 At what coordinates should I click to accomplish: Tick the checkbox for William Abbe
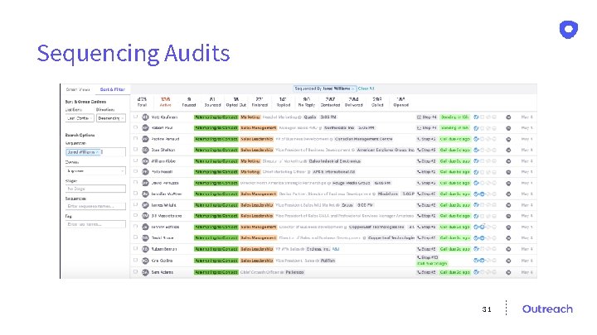point(135,160)
